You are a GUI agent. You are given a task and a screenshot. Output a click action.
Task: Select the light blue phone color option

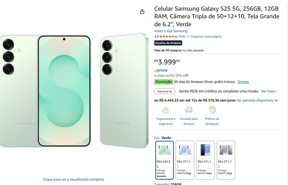[185, 160]
